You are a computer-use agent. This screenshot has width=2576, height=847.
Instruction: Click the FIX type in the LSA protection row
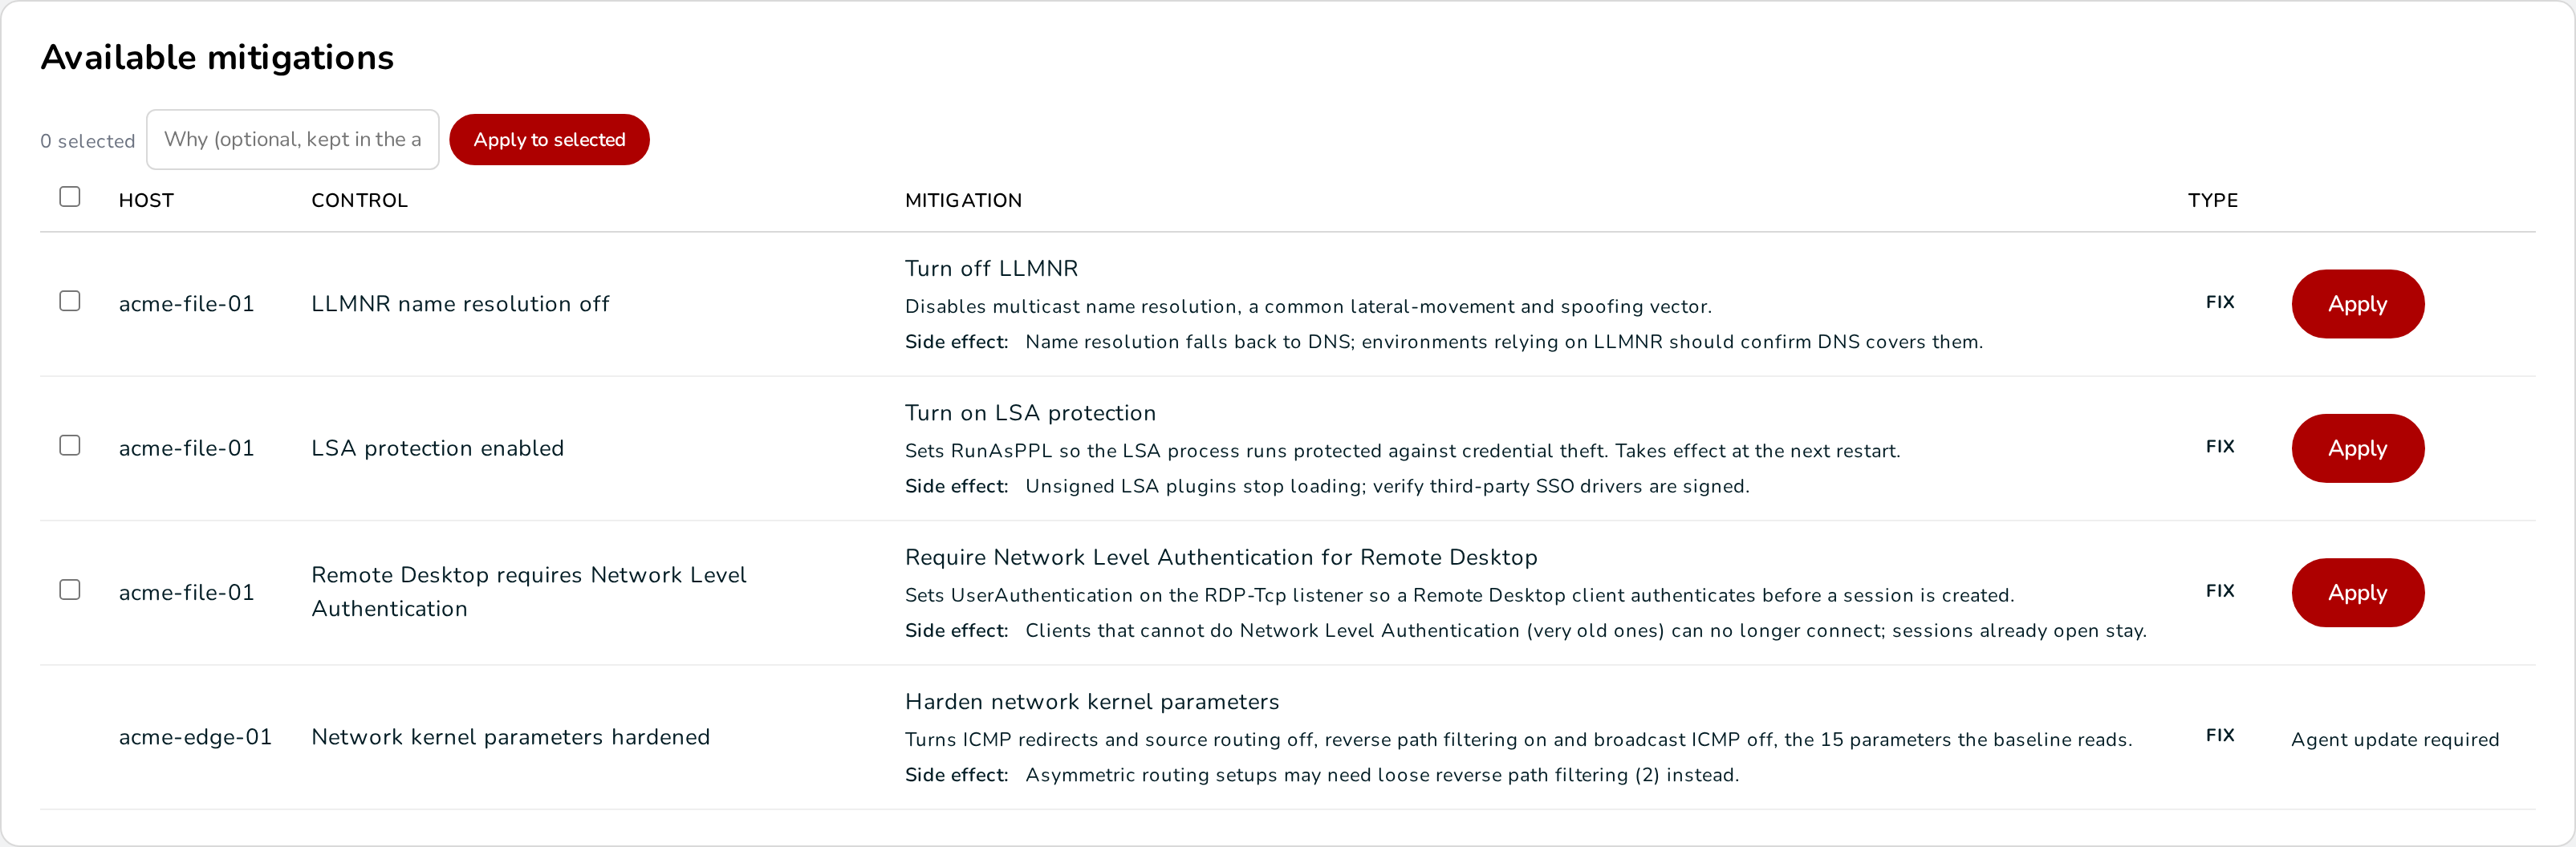pyautogui.click(x=2220, y=447)
